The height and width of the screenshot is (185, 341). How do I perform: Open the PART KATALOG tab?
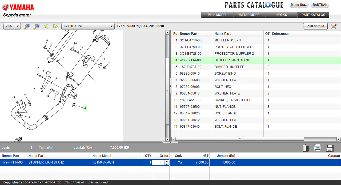pos(313,15)
